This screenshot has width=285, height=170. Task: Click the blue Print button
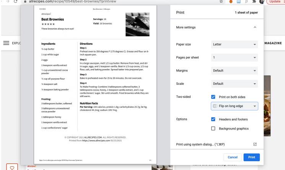252,157
